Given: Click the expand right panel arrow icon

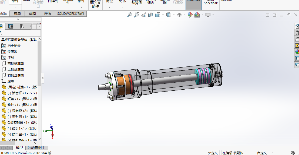Looking at the screenshot, I should [x=275, y=15].
